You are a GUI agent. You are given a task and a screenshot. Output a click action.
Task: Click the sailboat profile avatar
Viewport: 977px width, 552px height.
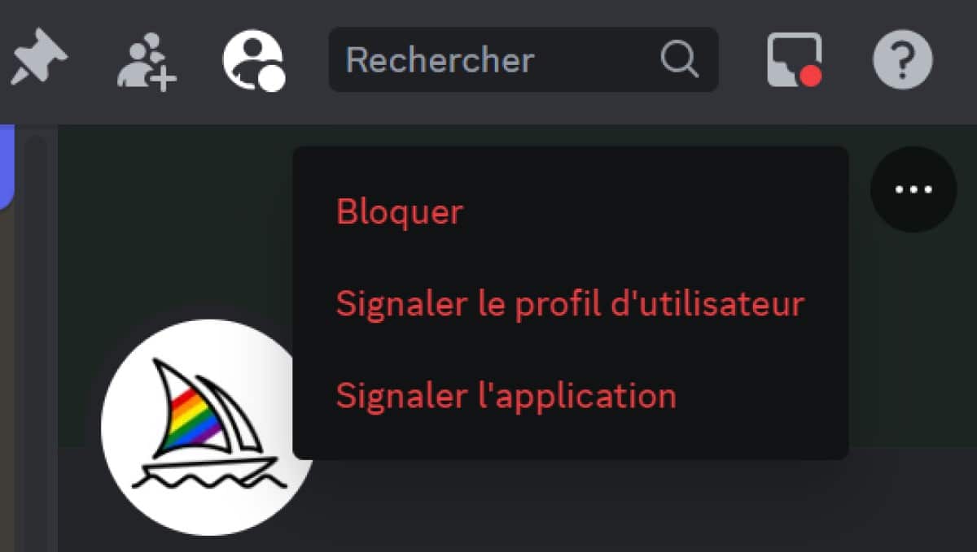pos(208,427)
